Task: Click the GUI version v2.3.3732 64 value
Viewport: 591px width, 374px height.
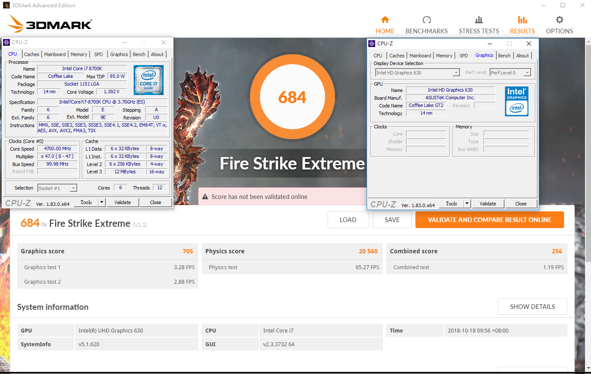Action: pos(279,344)
